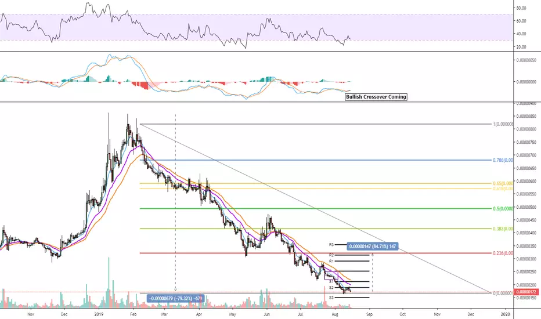This screenshot has width=541, height=319.
Task: Click the price scale value 0.00000150
Action: coord(526,298)
